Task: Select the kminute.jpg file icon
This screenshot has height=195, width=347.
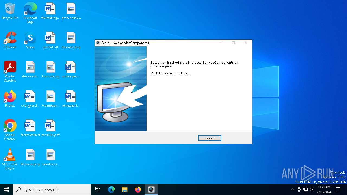Action: pos(50,70)
